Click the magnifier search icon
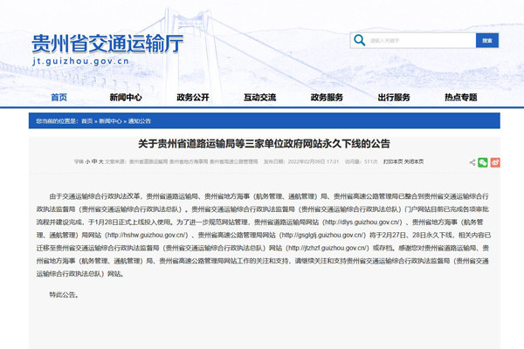524x349 pixels. (360, 40)
